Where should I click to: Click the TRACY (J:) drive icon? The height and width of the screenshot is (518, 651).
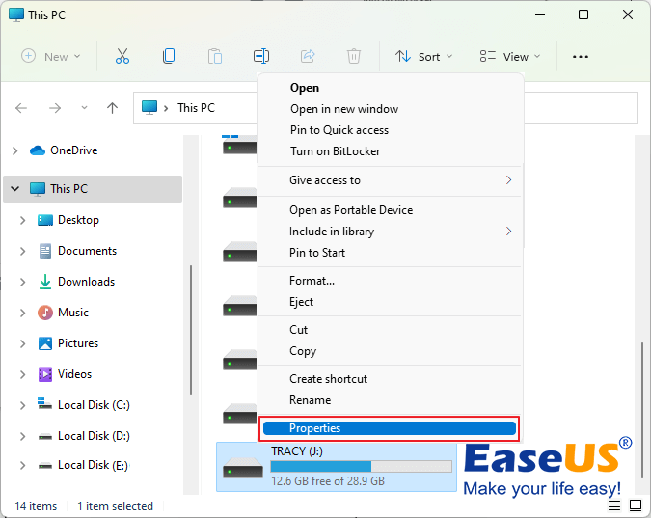click(243, 469)
